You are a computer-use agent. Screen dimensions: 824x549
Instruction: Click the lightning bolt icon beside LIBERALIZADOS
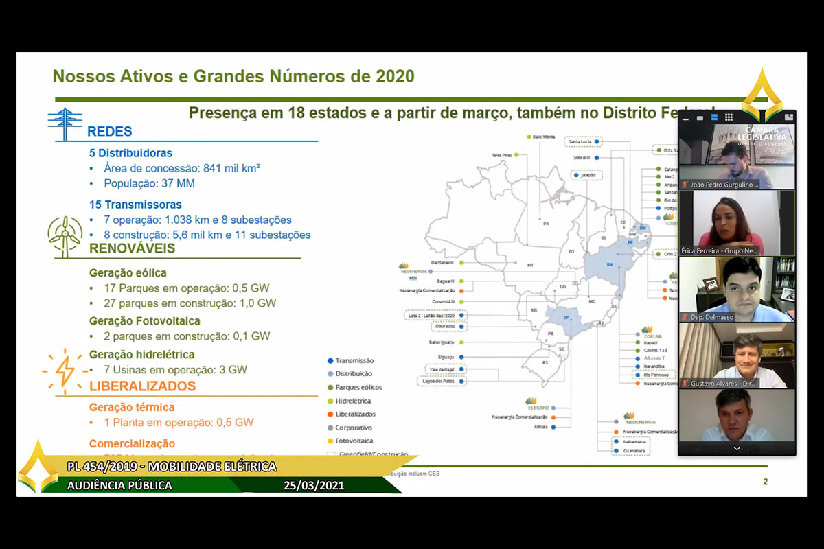point(65,371)
